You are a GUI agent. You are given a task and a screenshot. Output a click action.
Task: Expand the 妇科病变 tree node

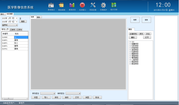130,46
